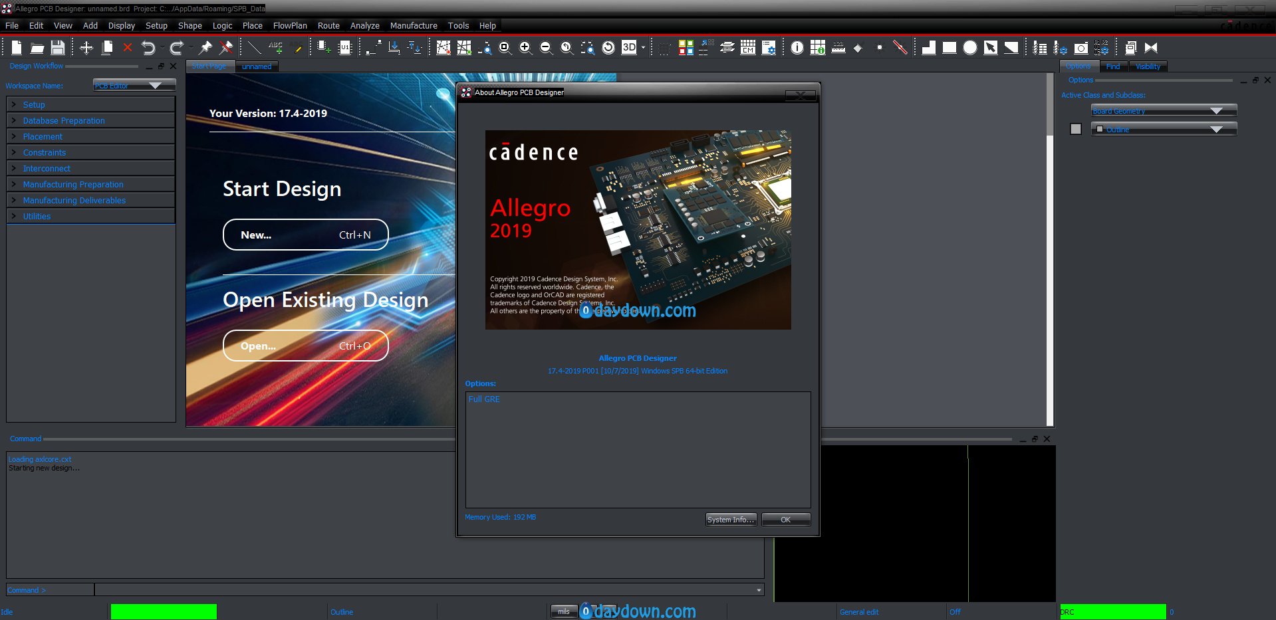Click the camera snapshot toolbar icon
The width and height of the screenshot is (1276, 620).
tap(1082, 48)
